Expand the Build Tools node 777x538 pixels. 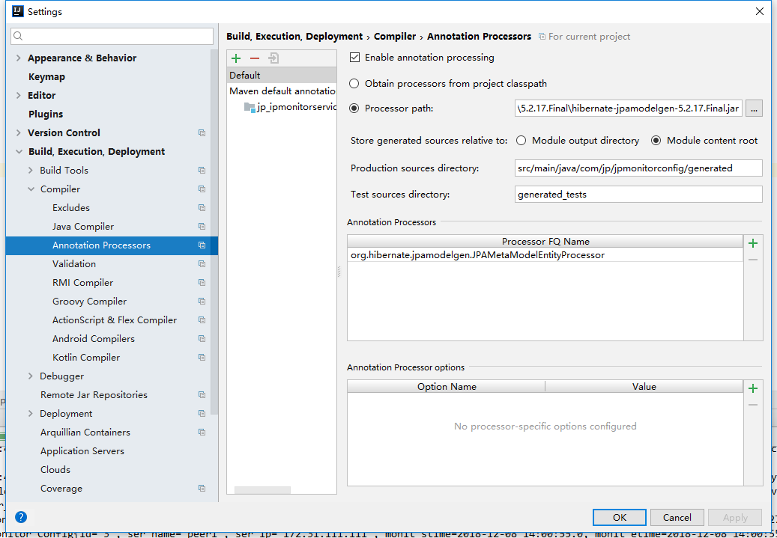(31, 171)
